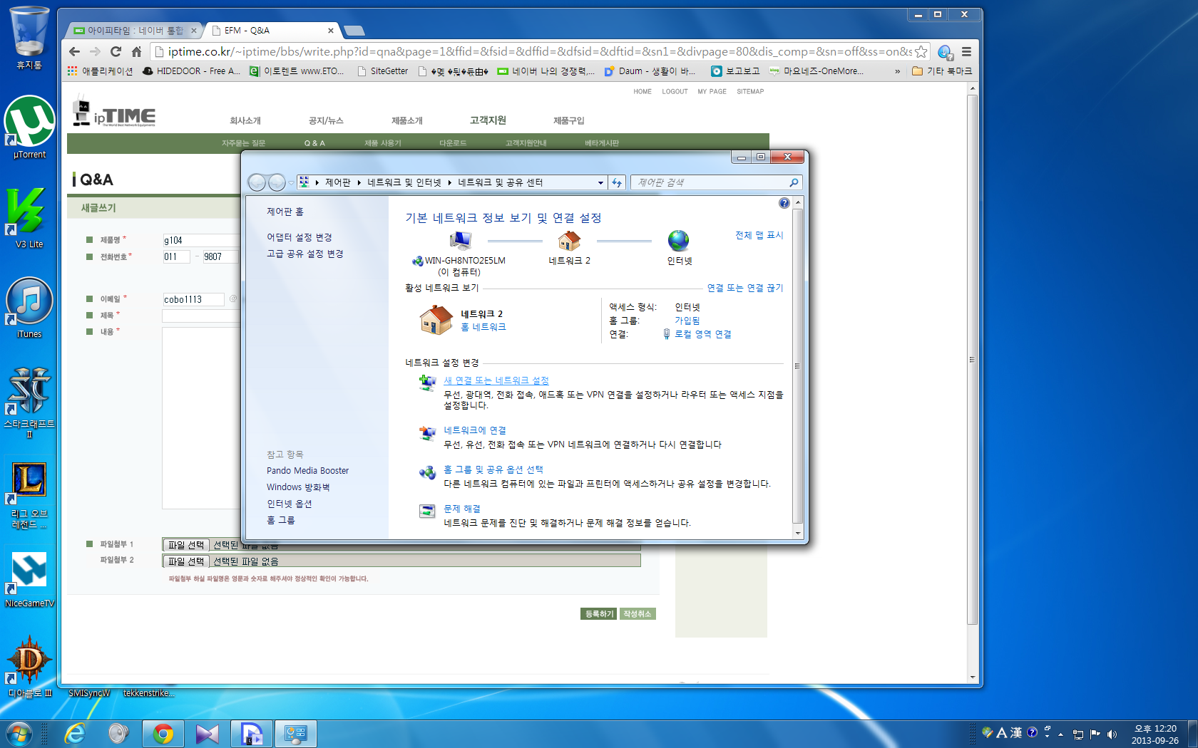Open the NiceGameTV desktop shortcut
The image size is (1198, 748).
(29, 578)
